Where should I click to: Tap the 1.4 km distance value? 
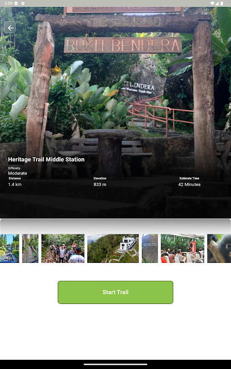click(x=15, y=184)
